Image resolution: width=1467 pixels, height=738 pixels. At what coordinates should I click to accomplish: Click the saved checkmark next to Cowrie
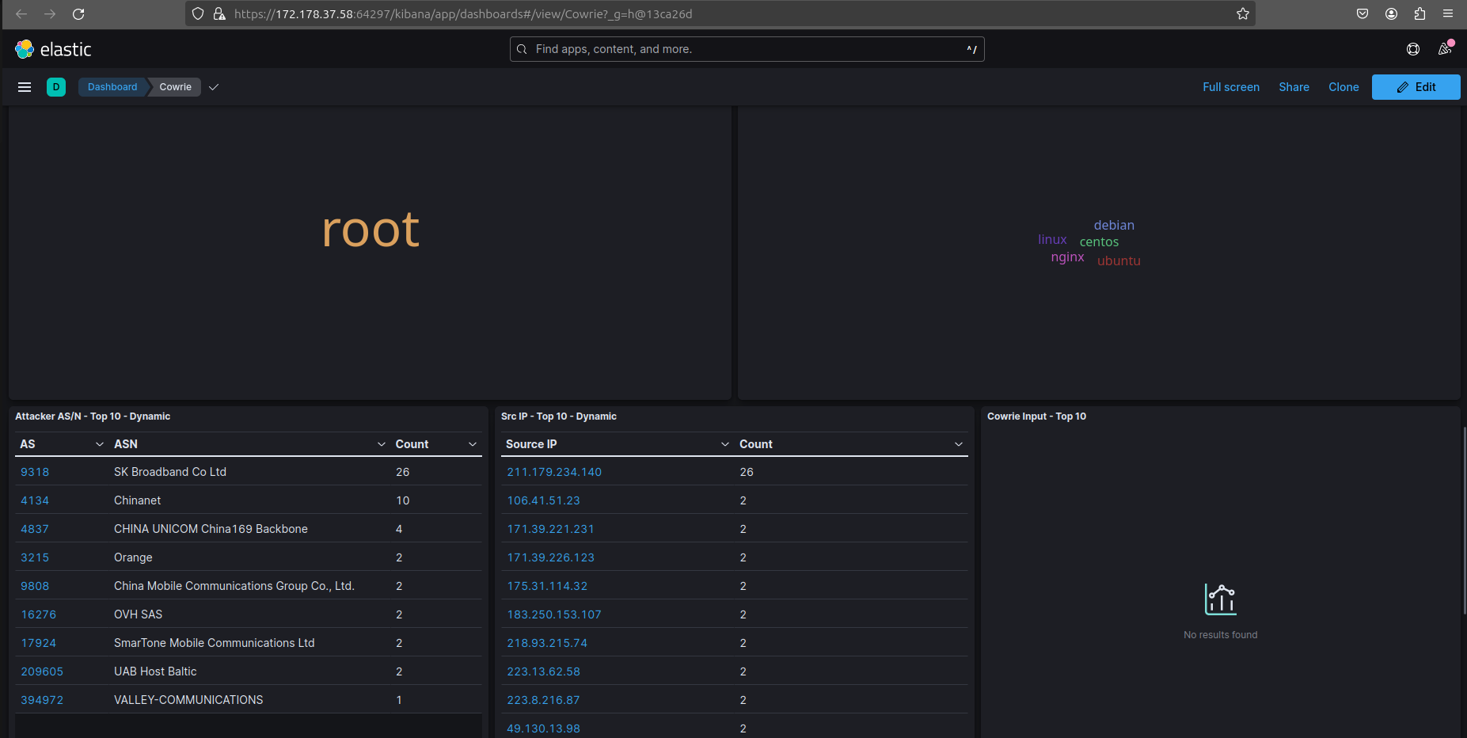214,87
